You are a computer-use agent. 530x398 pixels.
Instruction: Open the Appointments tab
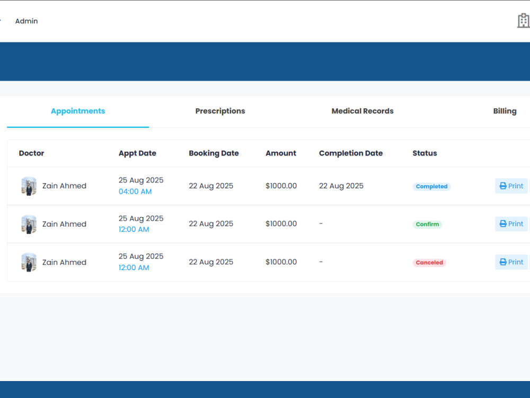coord(78,111)
